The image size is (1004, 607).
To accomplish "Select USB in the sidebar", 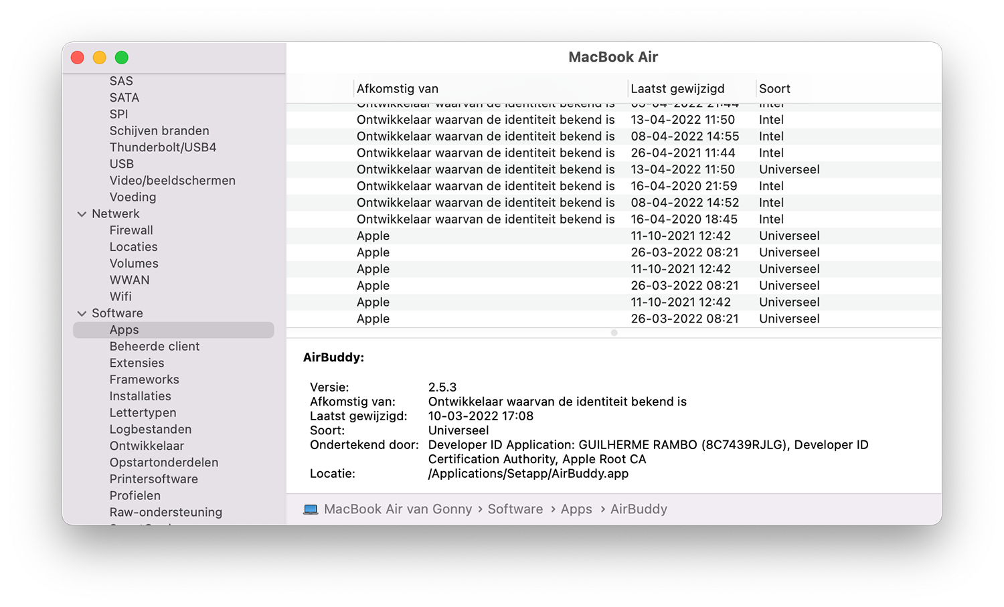I will [122, 164].
